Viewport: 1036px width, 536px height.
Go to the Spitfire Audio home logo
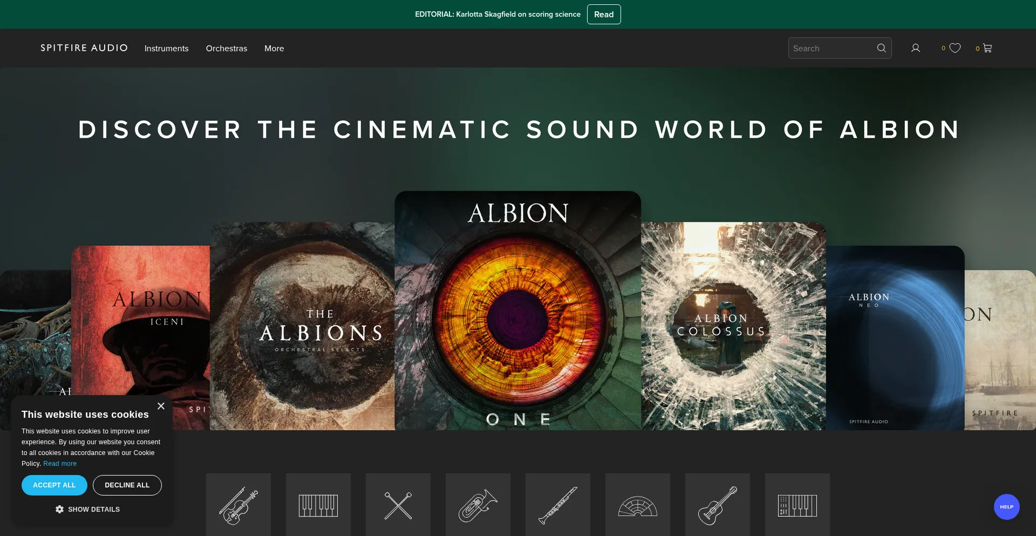(x=84, y=48)
